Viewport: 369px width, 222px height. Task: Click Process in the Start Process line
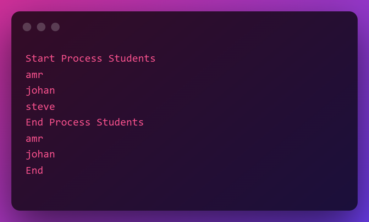click(x=82, y=58)
